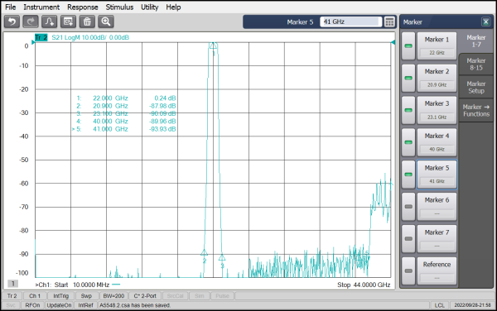Click the LCL indicator in status bar
Image resolution: width=497 pixels, height=311 pixels.
[x=439, y=305]
